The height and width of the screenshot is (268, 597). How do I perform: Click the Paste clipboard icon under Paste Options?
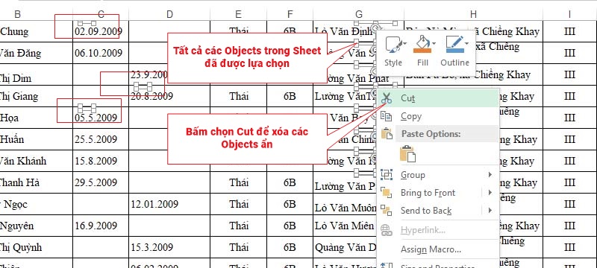[x=407, y=153]
